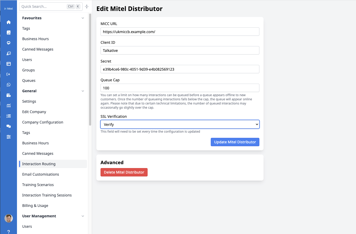This screenshot has height=234, width=356.
Task: Open the SSL Verification dropdown
Action: (x=180, y=124)
